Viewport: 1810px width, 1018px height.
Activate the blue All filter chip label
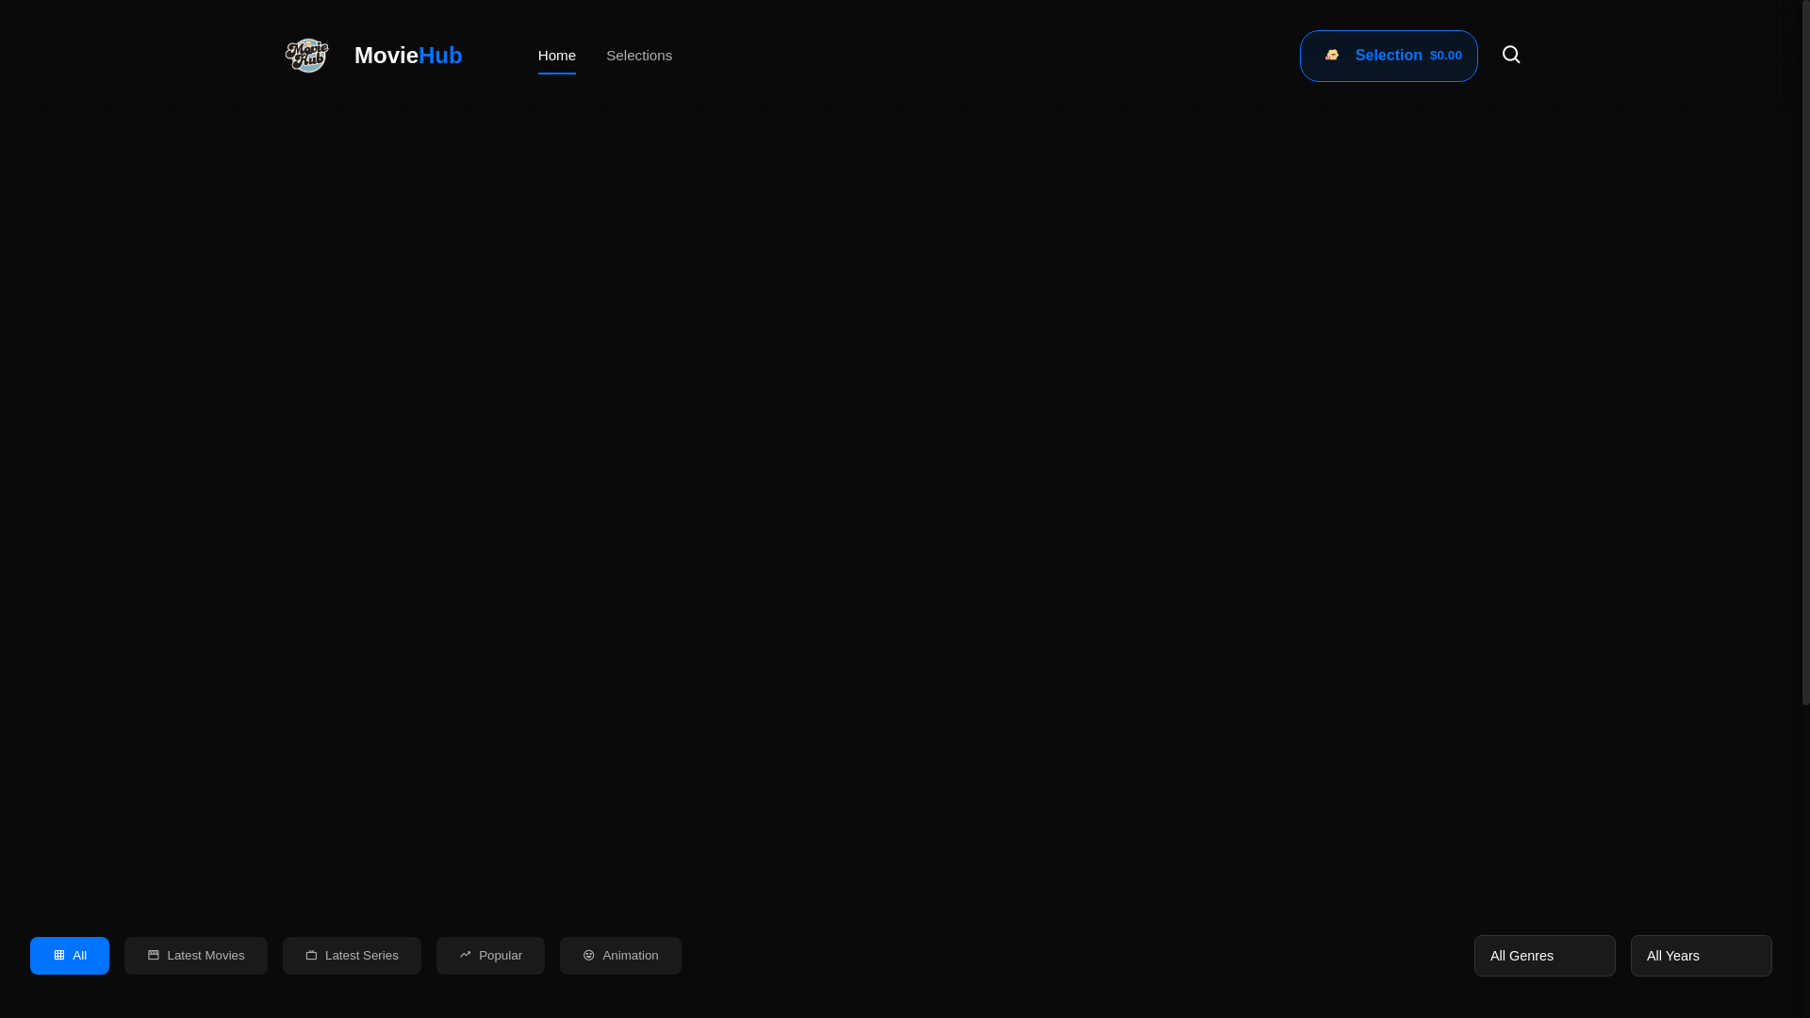coord(80,955)
